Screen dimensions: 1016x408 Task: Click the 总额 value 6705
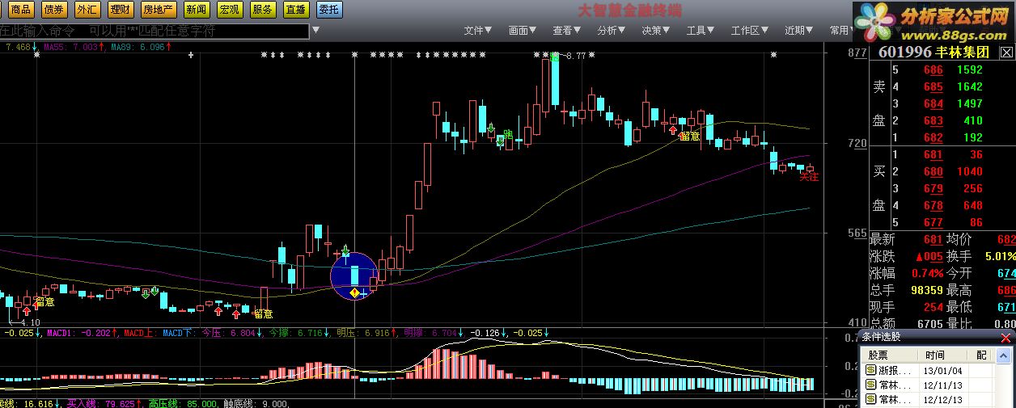coord(929,323)
